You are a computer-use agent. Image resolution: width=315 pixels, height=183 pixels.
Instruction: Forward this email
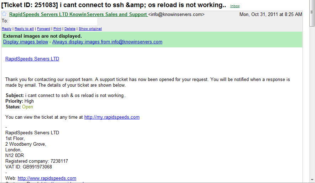click(43, 29)
